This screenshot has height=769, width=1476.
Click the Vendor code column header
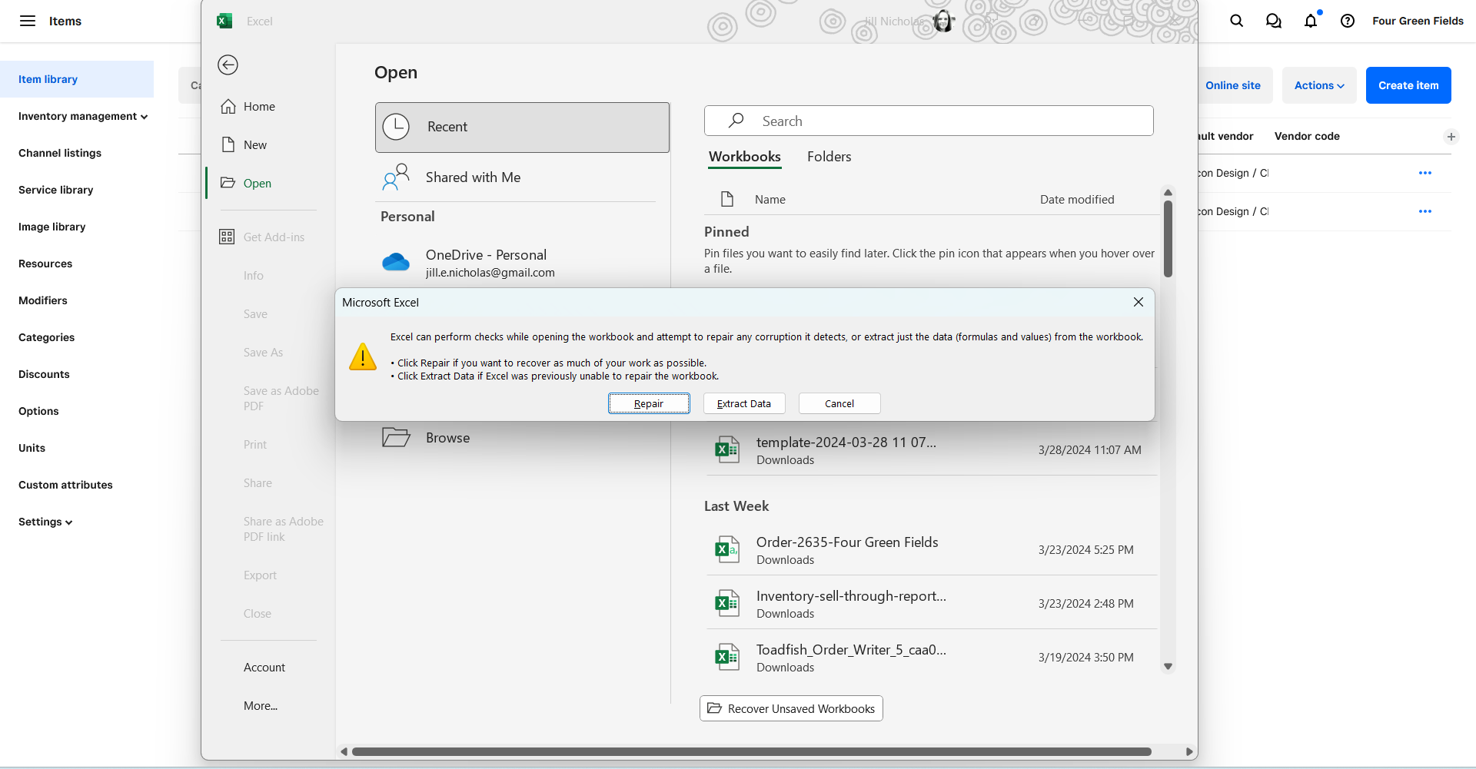tap(1307, 136)
